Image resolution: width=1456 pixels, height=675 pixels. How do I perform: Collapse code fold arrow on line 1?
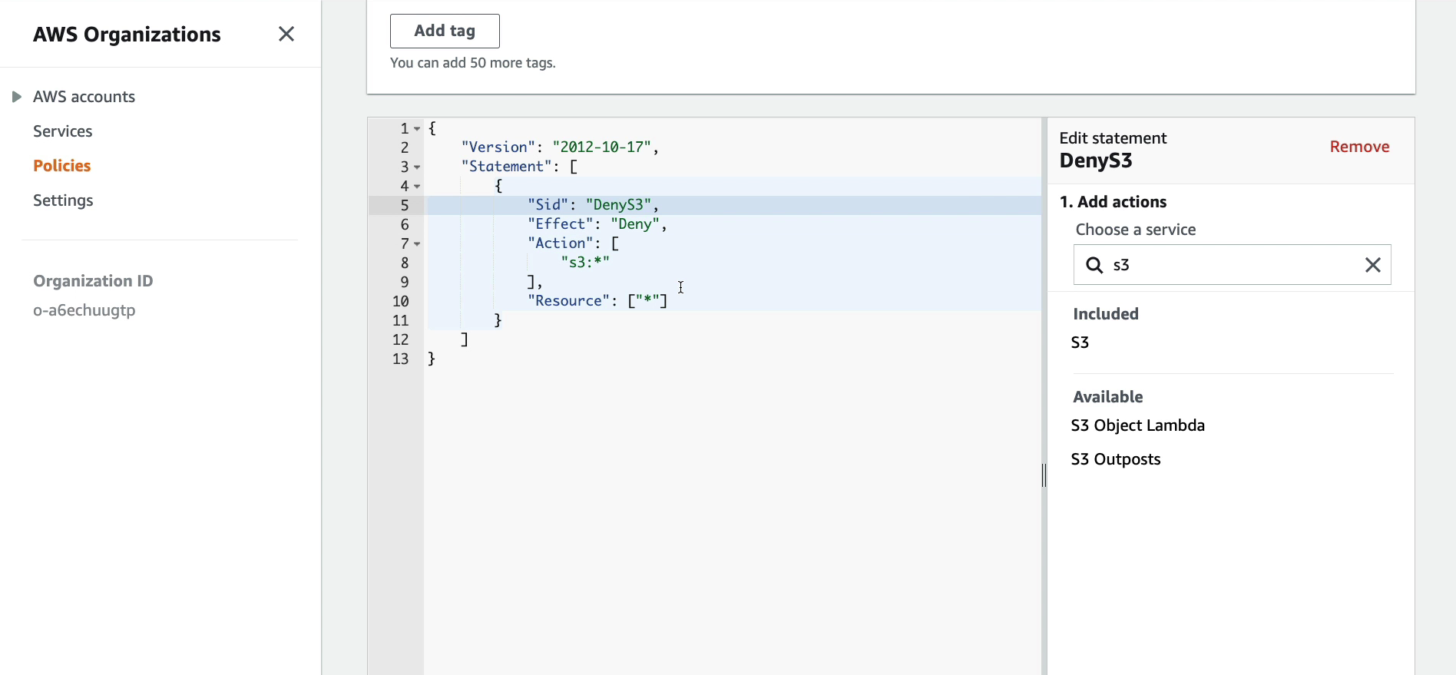pyautogui.click(x=417, y=129)
